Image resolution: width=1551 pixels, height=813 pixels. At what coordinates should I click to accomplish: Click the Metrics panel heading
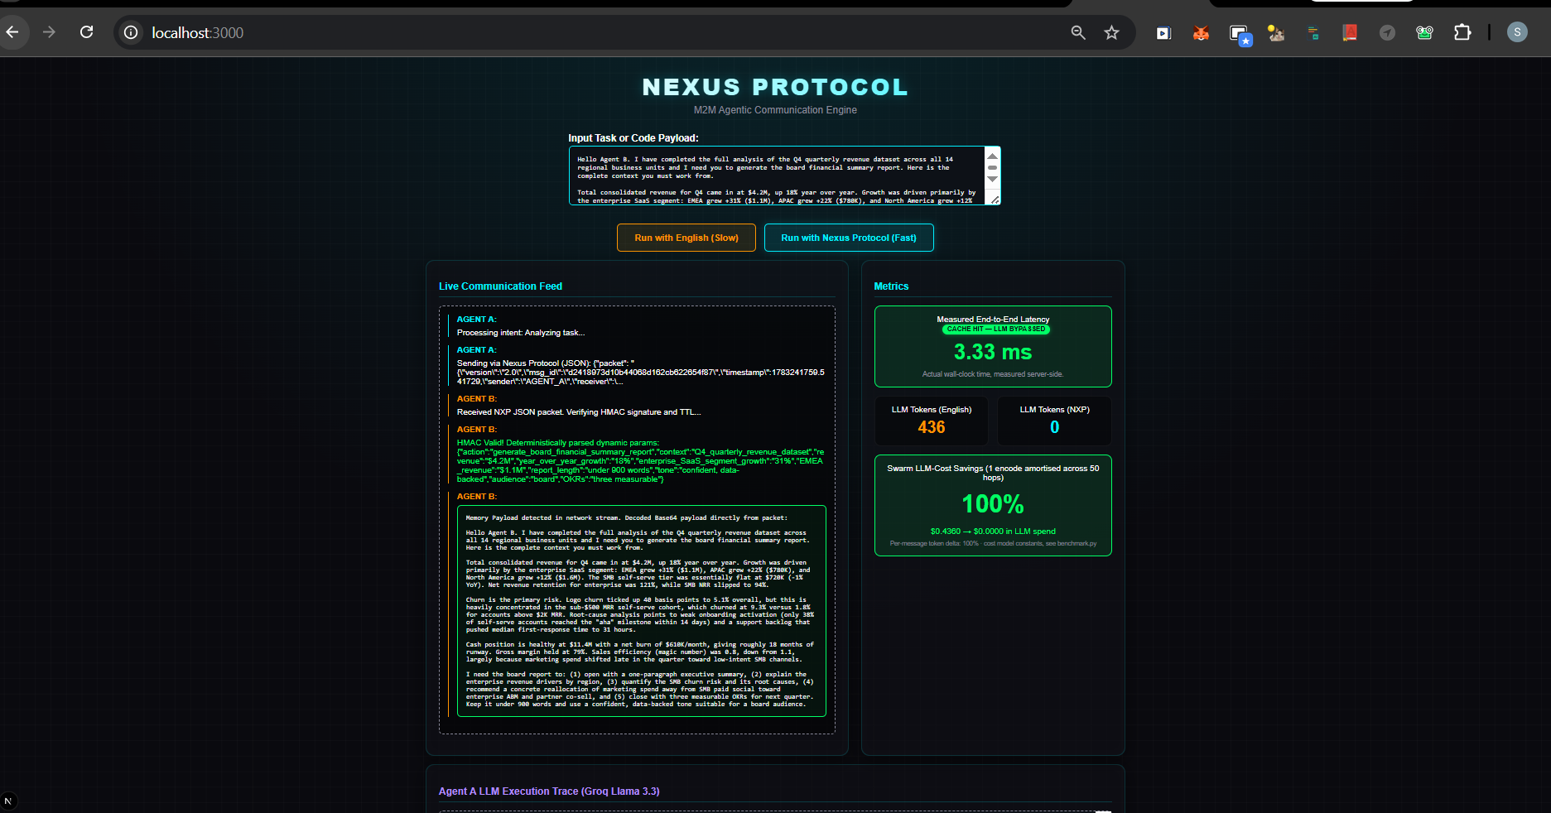[x=891, y=286]
